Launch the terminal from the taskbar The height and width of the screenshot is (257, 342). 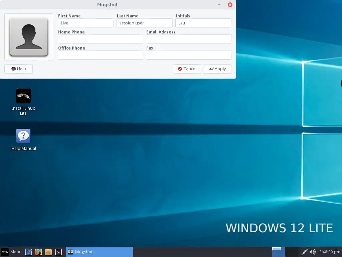coord(58,252)
